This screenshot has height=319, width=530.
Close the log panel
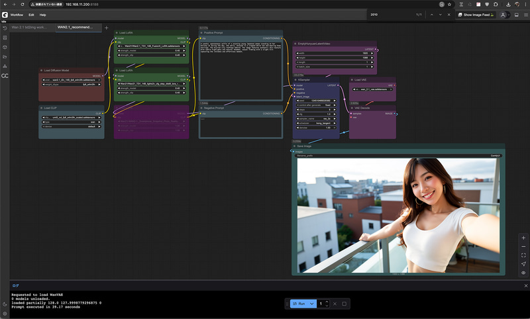click(525, 286)
